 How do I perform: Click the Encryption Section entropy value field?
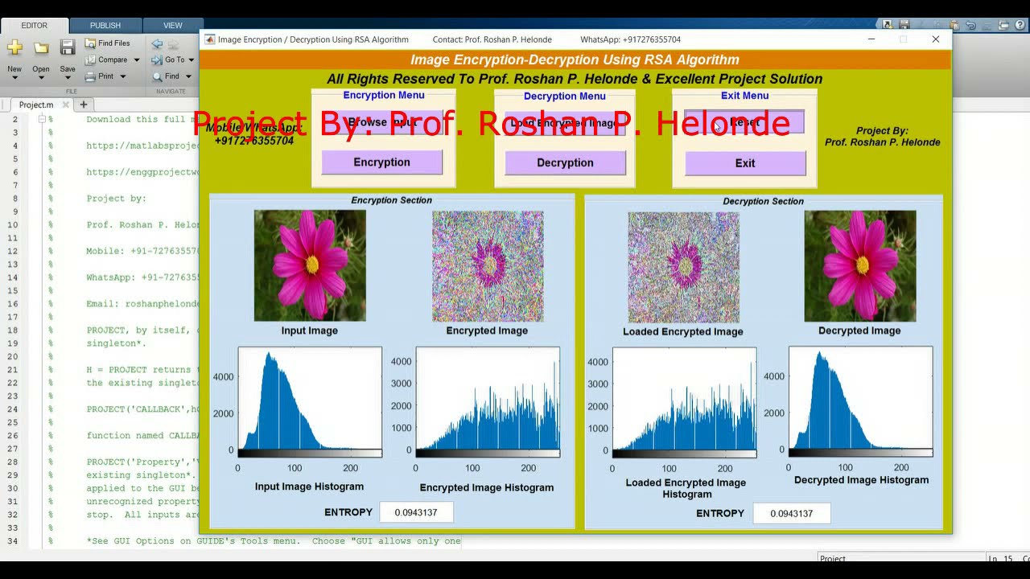click(416, 512)
